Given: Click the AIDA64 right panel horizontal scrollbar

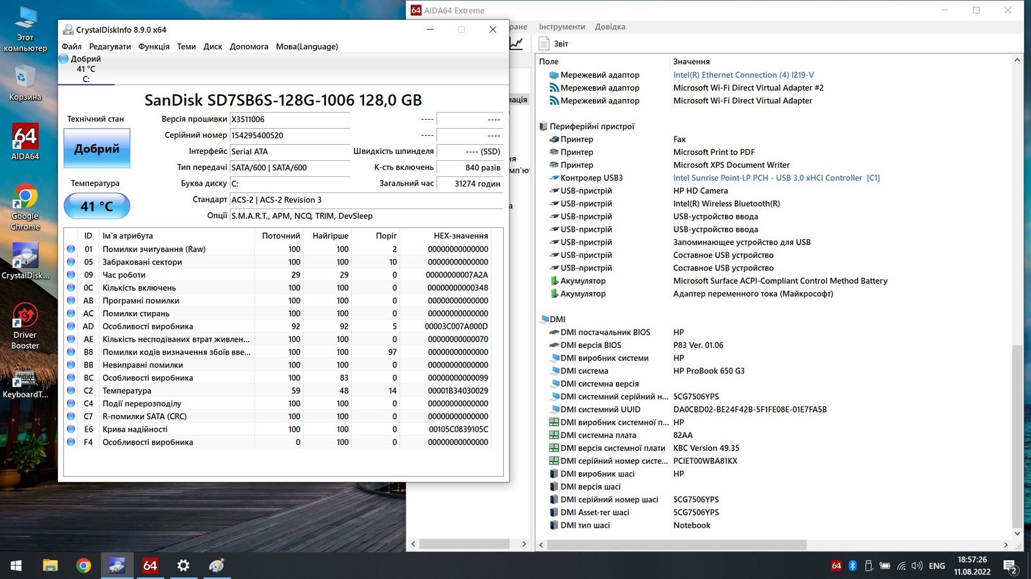Looking at the screenshot, I should (x=677, y=545).
